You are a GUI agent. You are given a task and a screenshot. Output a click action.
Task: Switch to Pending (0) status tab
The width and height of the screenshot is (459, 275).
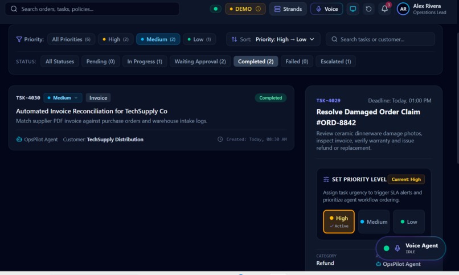tap(100, 61)
